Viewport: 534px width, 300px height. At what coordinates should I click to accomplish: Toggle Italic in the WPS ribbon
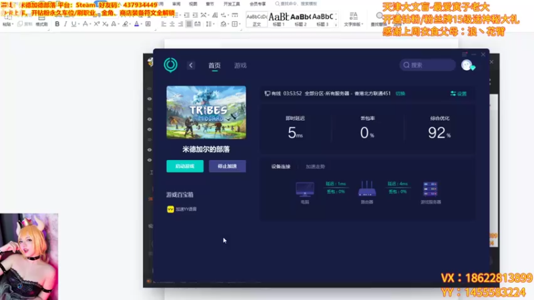click(x=65, y=24)
